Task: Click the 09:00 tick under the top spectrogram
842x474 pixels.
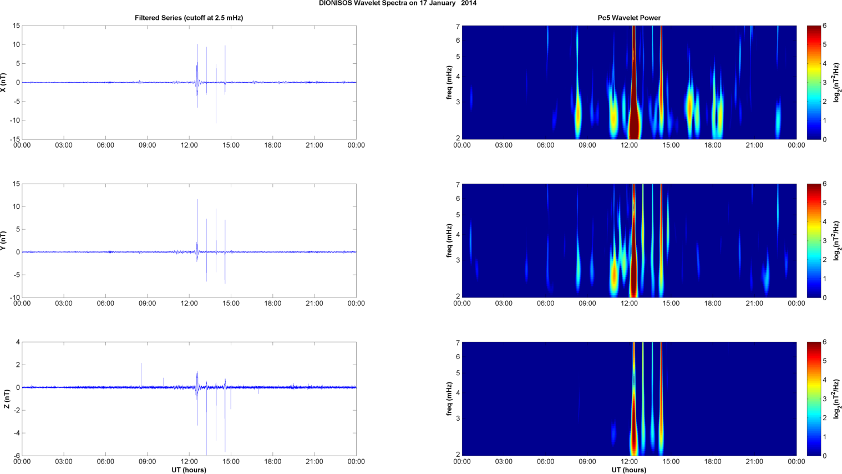Action: pos(587,145)
